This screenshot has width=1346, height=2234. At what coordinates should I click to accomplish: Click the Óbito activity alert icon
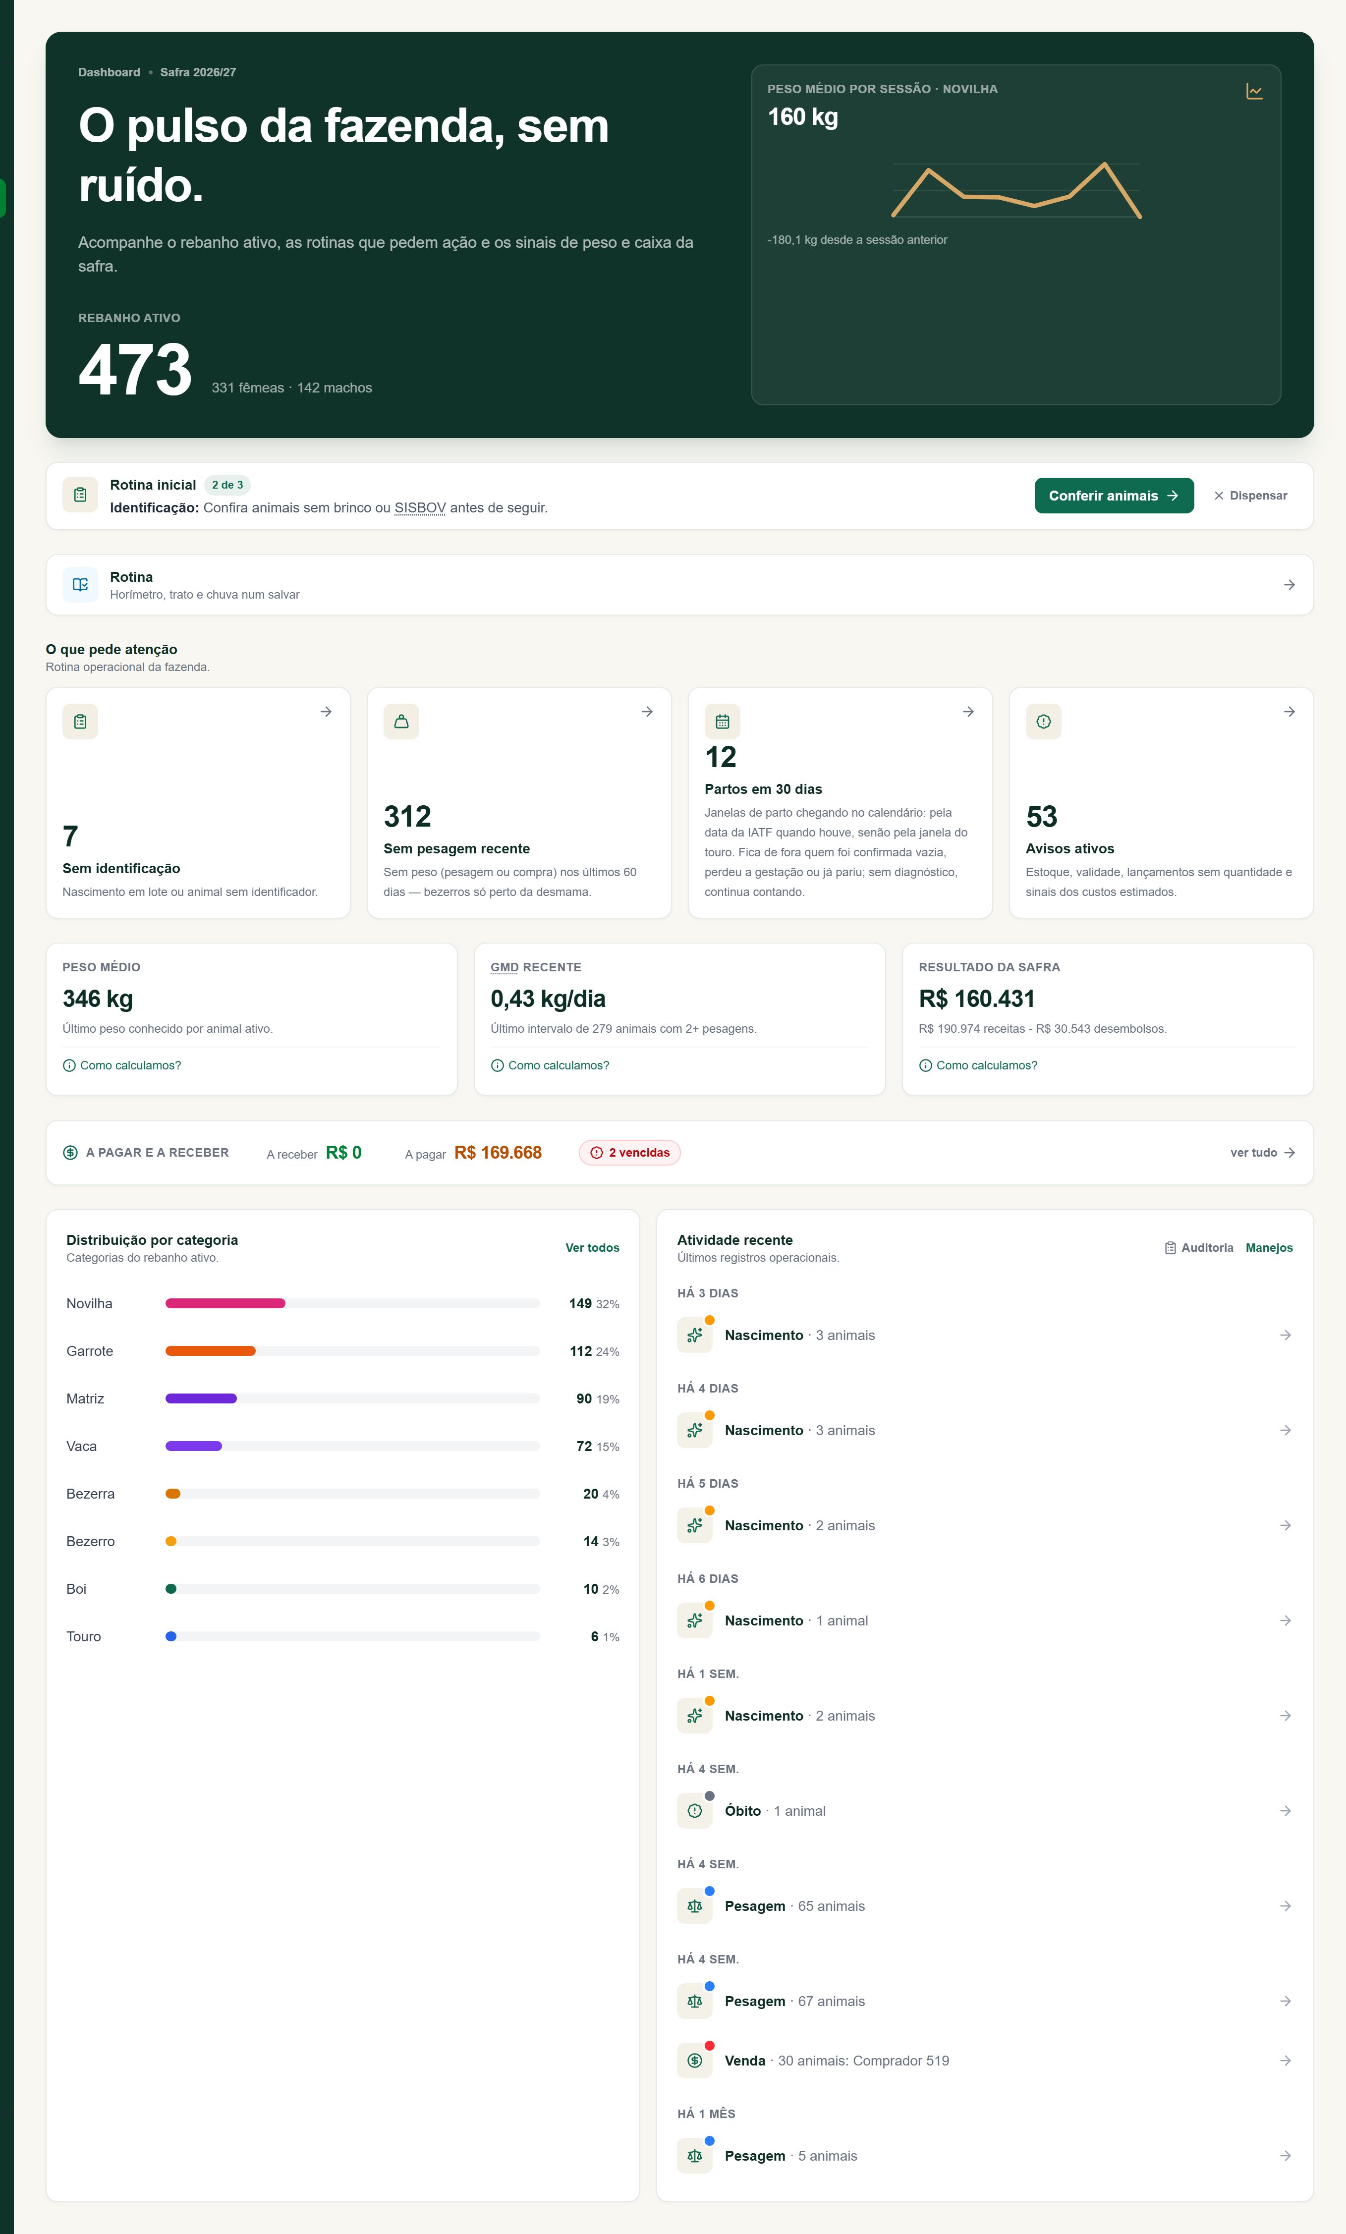694,1811
